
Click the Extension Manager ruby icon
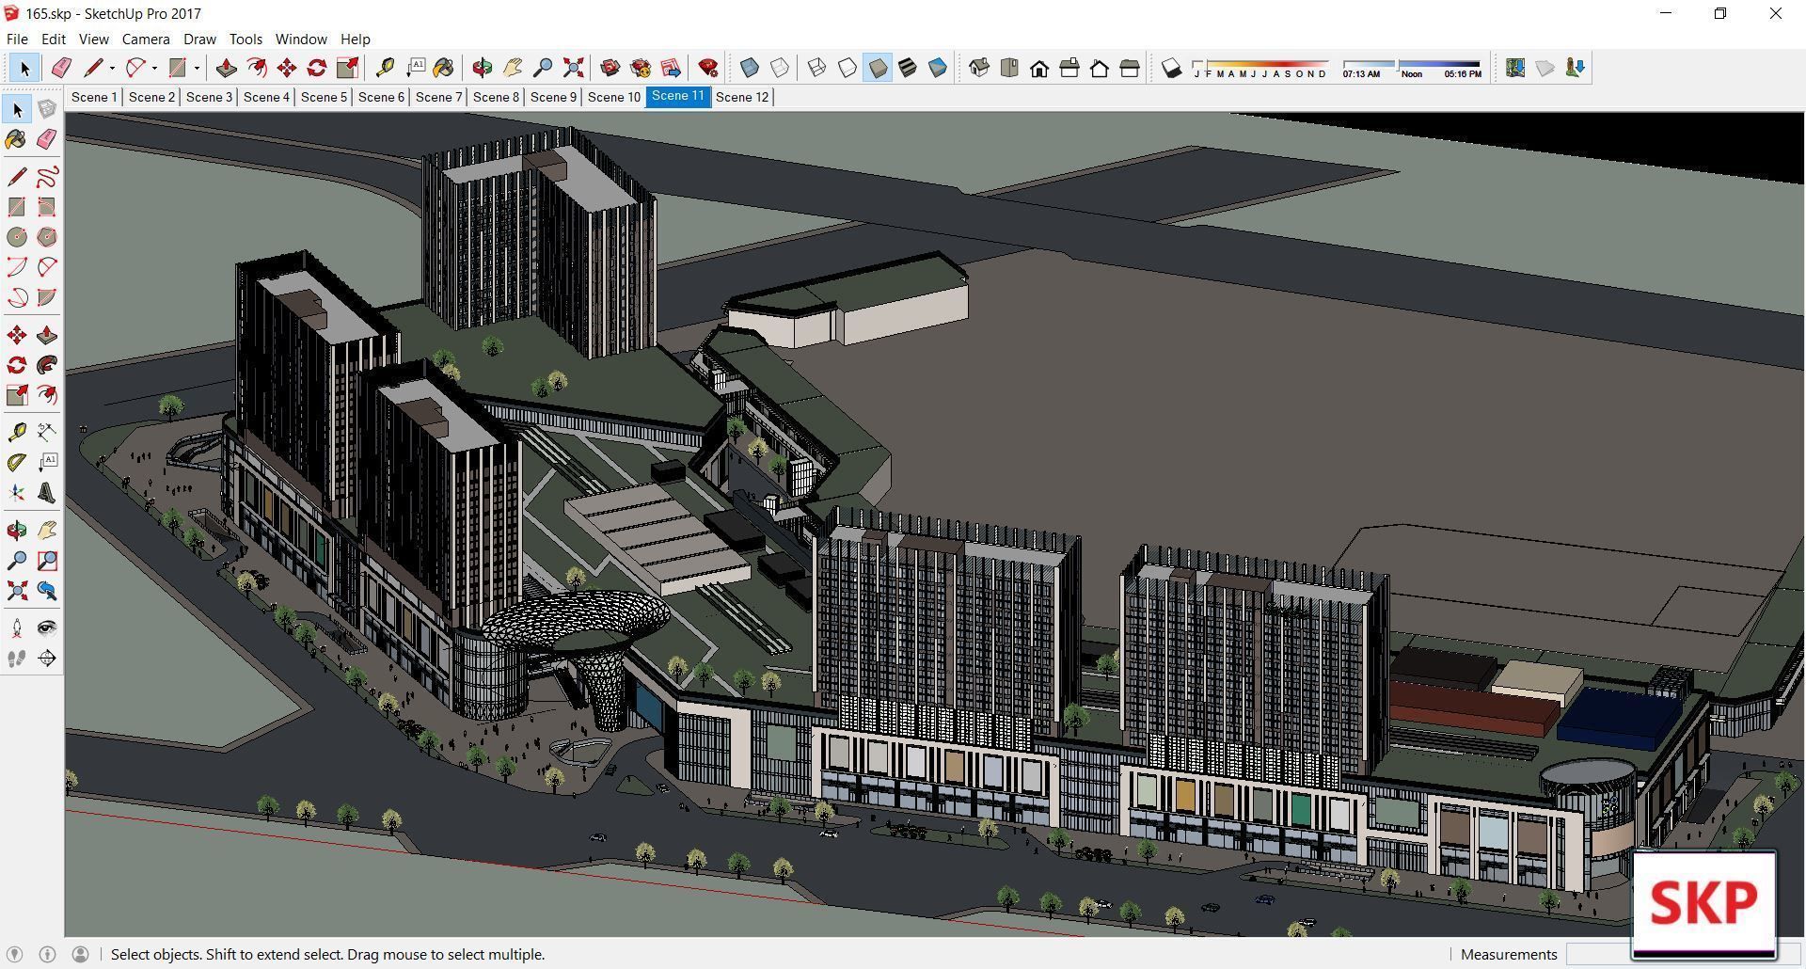(x=708, y=68)
